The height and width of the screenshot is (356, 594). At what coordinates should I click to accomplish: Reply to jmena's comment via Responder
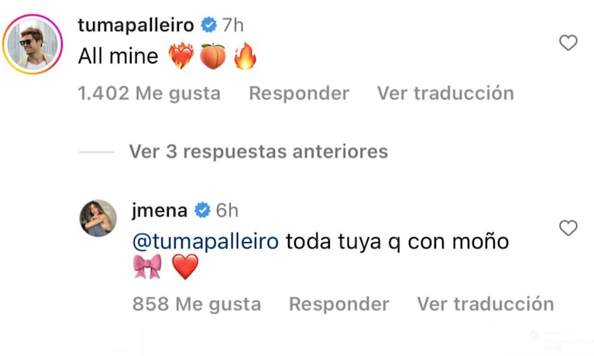(x=339, y=304)
